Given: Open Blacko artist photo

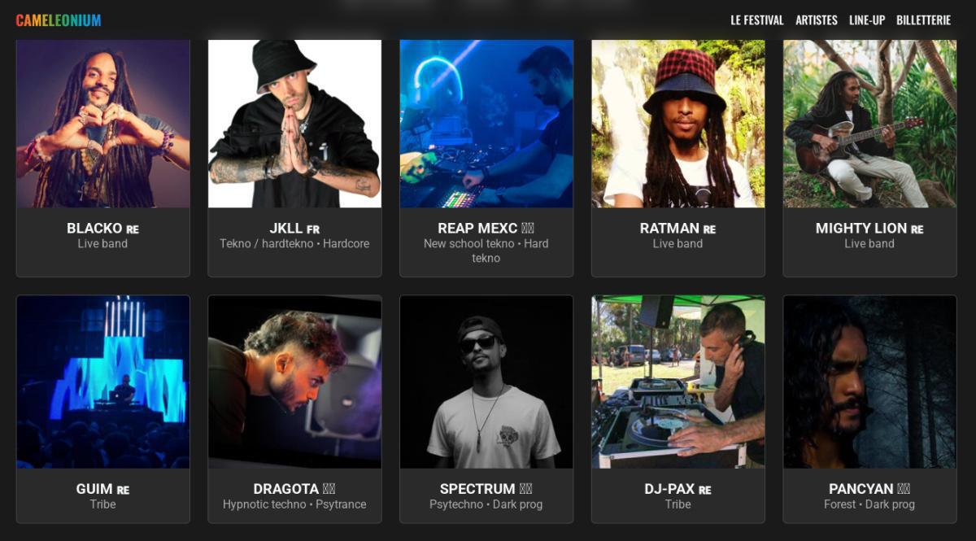Looking at the screenshot, I should pos(102,124).
